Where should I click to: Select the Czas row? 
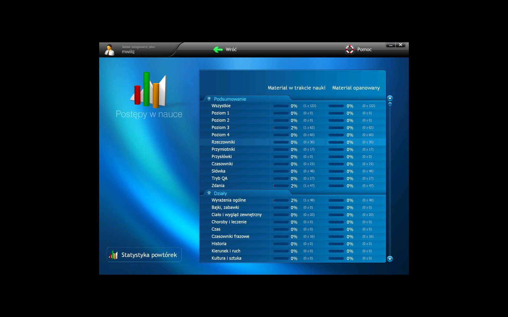(x=292, y=229)
